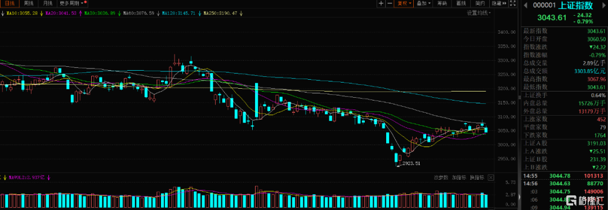Select MA30:3036.89 indicator label
Image resolution: width=608 pixels, height=210 pixels.
[x=100, y=13]
